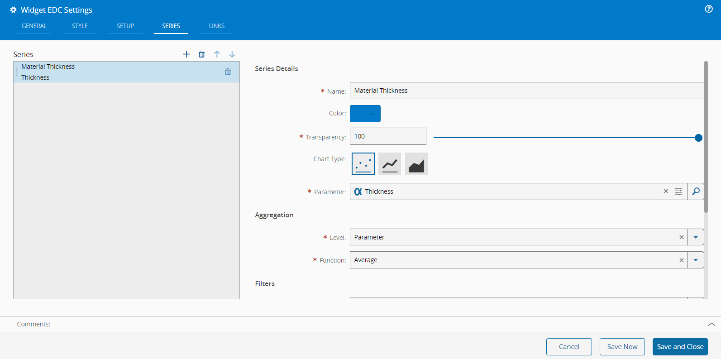The height and width of the screenshot is (359, 721).
Task: Switch to the GENERAL tab
Action: (34, 26)
